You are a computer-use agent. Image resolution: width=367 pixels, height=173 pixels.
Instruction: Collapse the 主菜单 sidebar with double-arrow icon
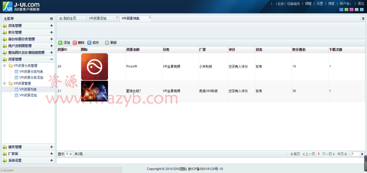click(x=51, y=19)
